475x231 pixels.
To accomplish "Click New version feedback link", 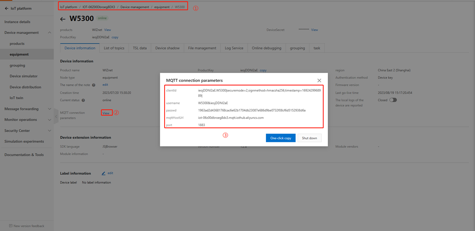I will click(x=29, y=226).
